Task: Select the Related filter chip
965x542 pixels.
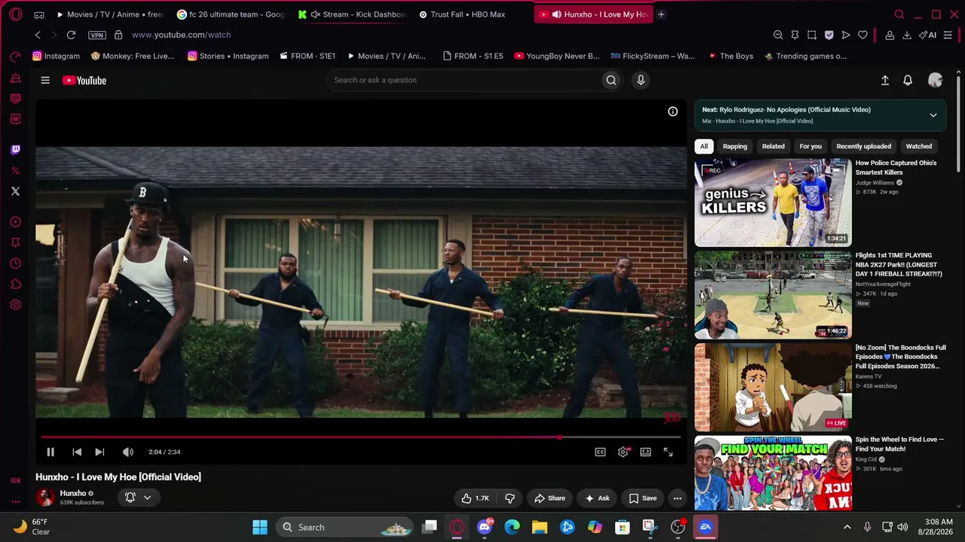Action: coord(774,146)
